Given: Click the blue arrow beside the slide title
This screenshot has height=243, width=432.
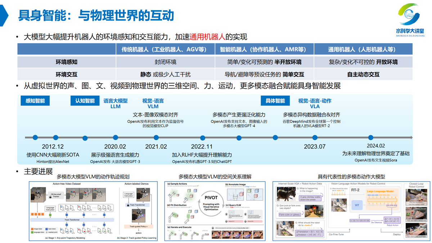Looking at the screenshot, I should tap(4, 15).
